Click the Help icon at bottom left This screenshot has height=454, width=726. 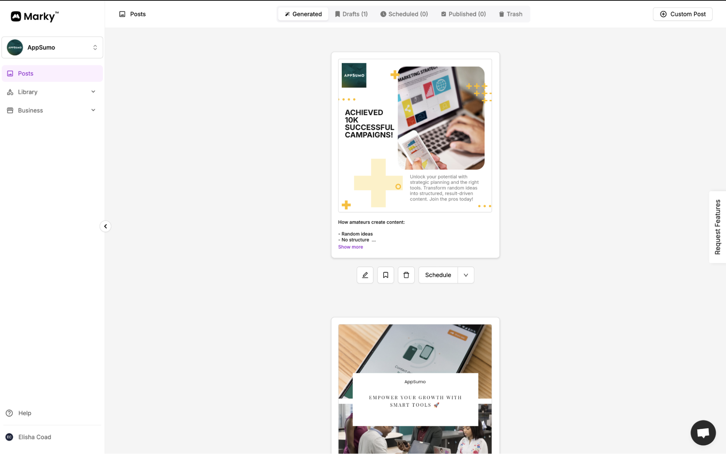click(9, 413)
